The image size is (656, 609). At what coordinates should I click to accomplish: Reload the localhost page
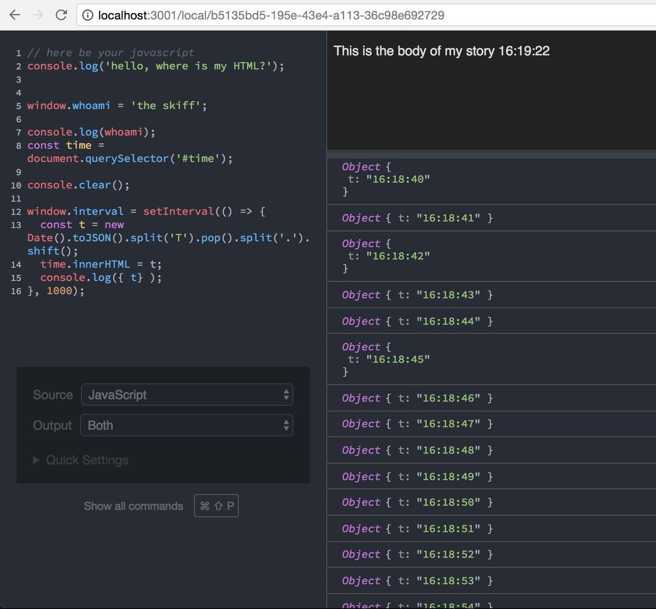(61, 15)
